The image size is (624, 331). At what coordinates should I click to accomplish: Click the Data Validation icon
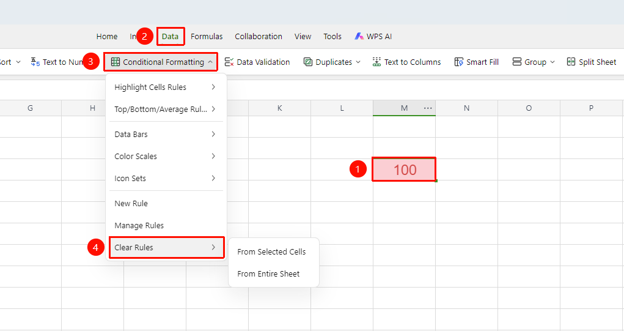coord(229,62)
